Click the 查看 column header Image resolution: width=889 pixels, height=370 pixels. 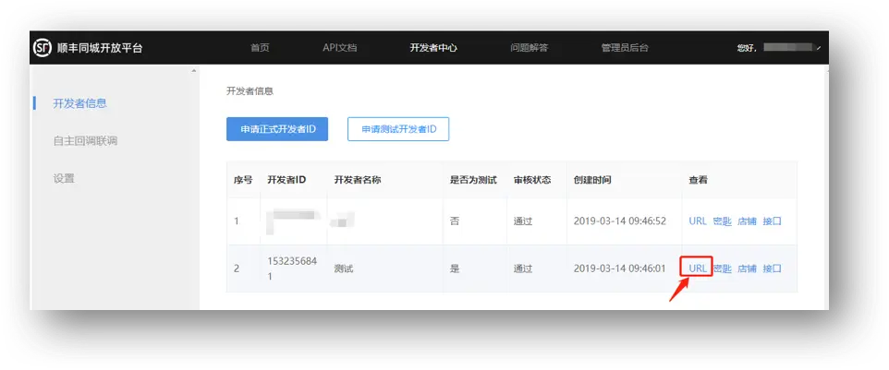coord(698,180)
